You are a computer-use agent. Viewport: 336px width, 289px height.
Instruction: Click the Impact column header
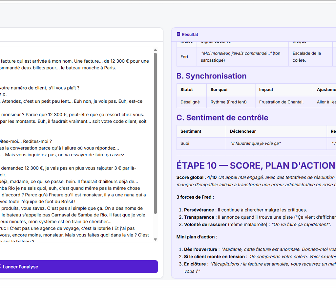click(284, 90)
